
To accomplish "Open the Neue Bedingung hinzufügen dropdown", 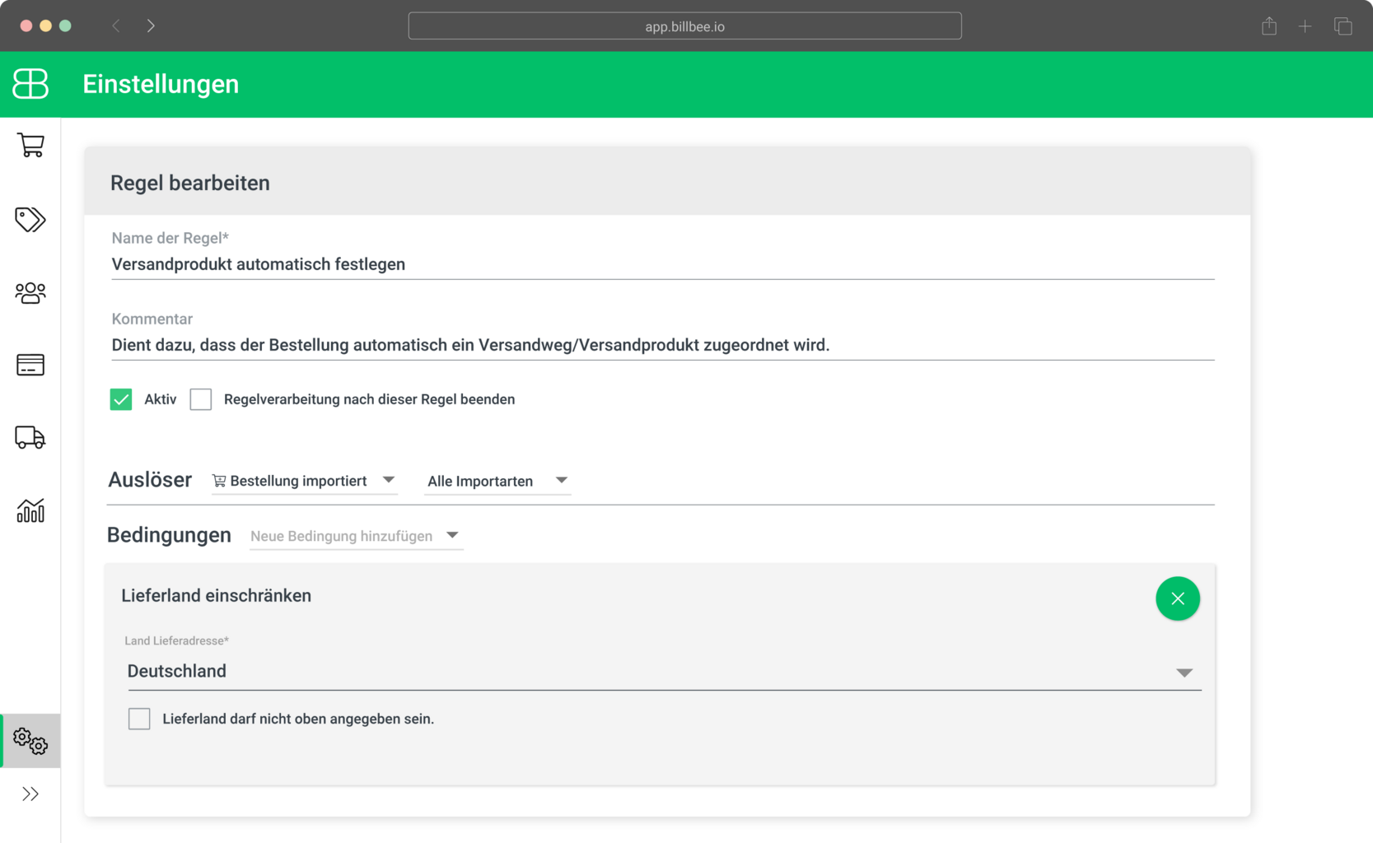I will (x=355, y=536).
